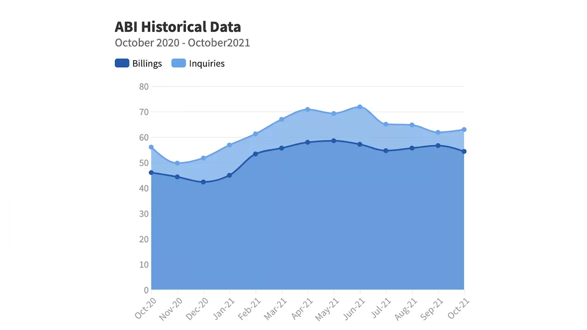Click the Billings data point for Feb-21

point(256,154)
